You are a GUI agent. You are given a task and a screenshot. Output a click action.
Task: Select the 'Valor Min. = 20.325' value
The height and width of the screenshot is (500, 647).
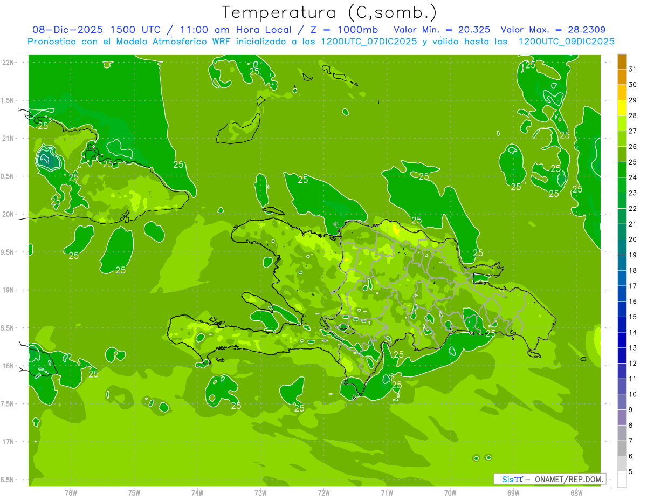point(442,30)
